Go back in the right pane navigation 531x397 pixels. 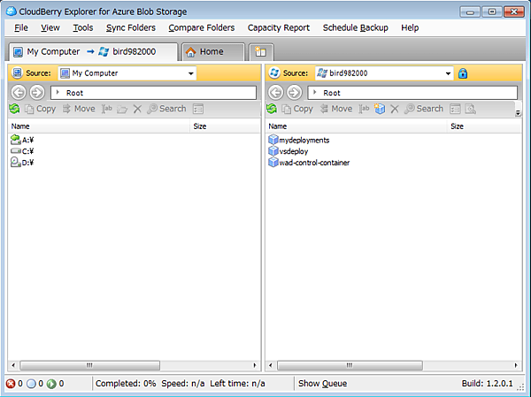276,92
